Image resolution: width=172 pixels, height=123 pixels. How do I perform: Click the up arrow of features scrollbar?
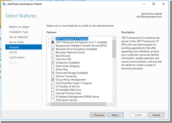coord(114,38)
